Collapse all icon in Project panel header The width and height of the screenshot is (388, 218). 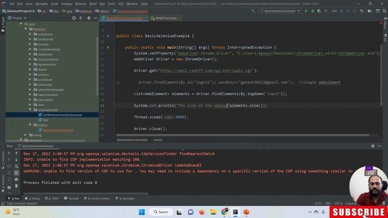81,18
